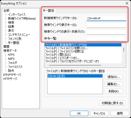Open the 結果 settings page
This screenshot has width=131, height=118.
(11, 27)
